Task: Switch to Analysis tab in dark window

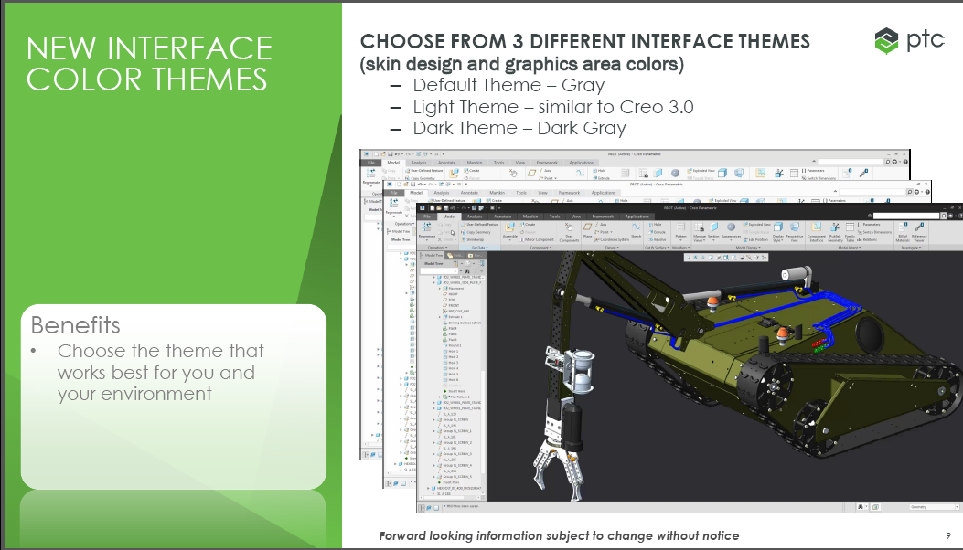Action: [475, 217]
